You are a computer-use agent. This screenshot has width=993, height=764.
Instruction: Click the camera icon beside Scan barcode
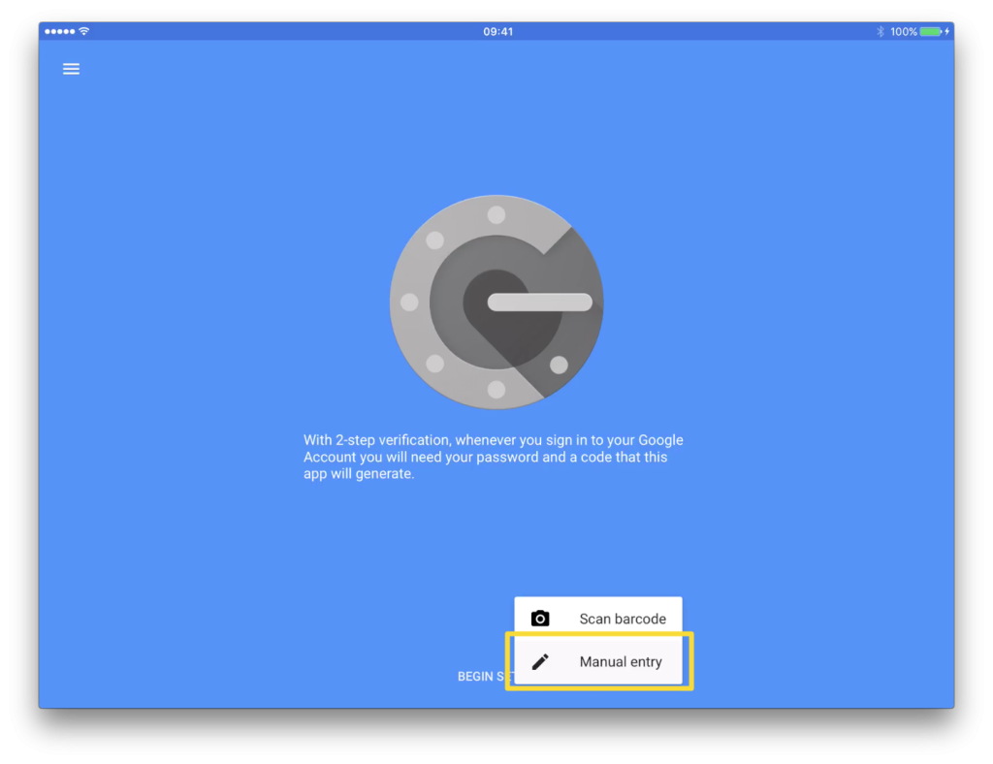[x=540, y=618]
